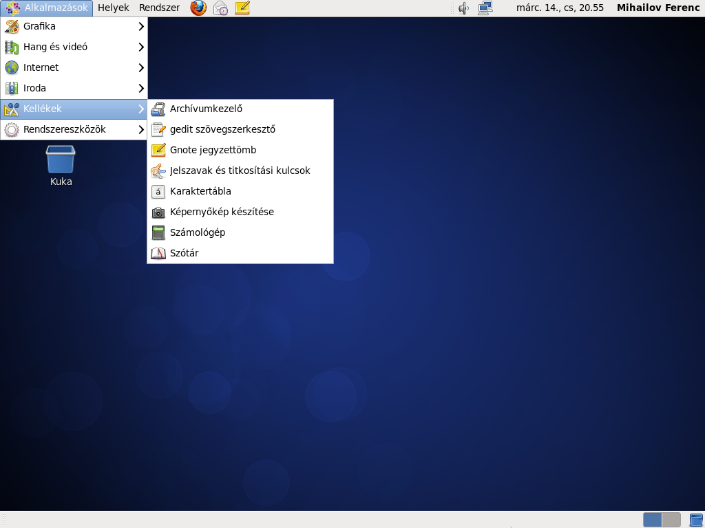Open the volume control speaker icon
705x528 pixels.
[x=463, y=8]
